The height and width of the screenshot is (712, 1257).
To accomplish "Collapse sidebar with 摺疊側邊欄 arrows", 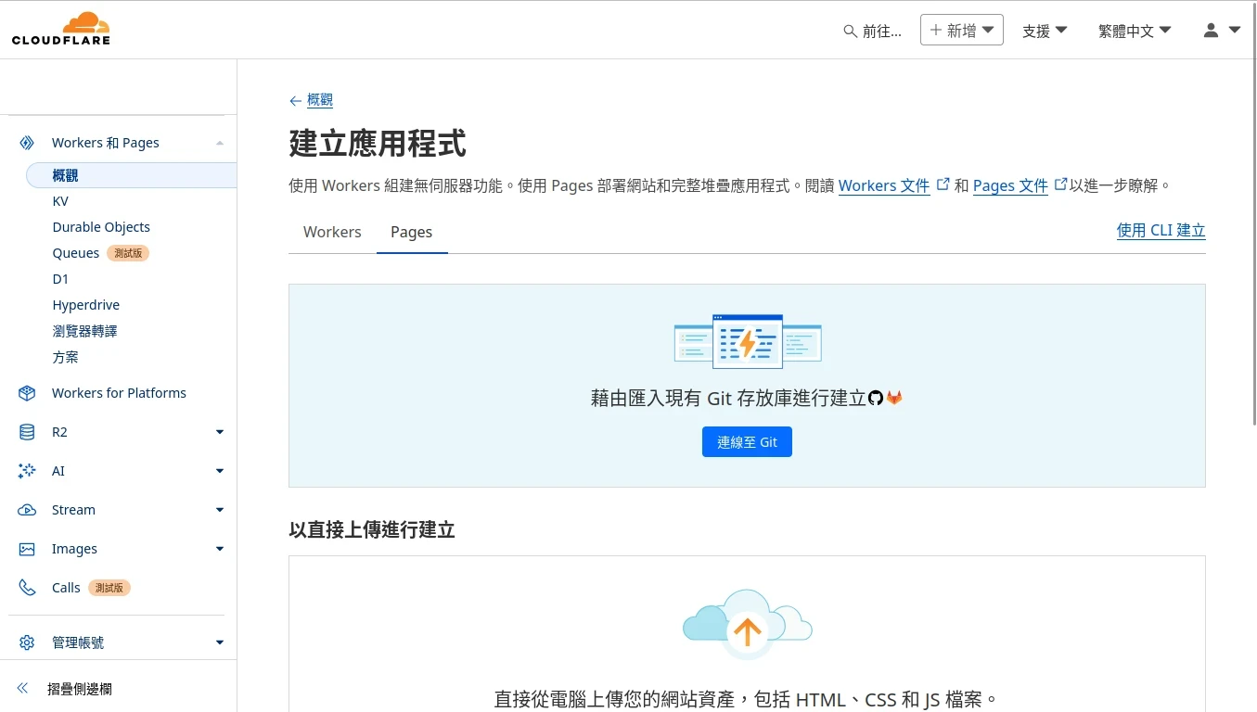I will point(23,689).
